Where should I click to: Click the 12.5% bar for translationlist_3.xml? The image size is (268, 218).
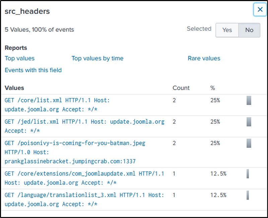coord(248,195)
